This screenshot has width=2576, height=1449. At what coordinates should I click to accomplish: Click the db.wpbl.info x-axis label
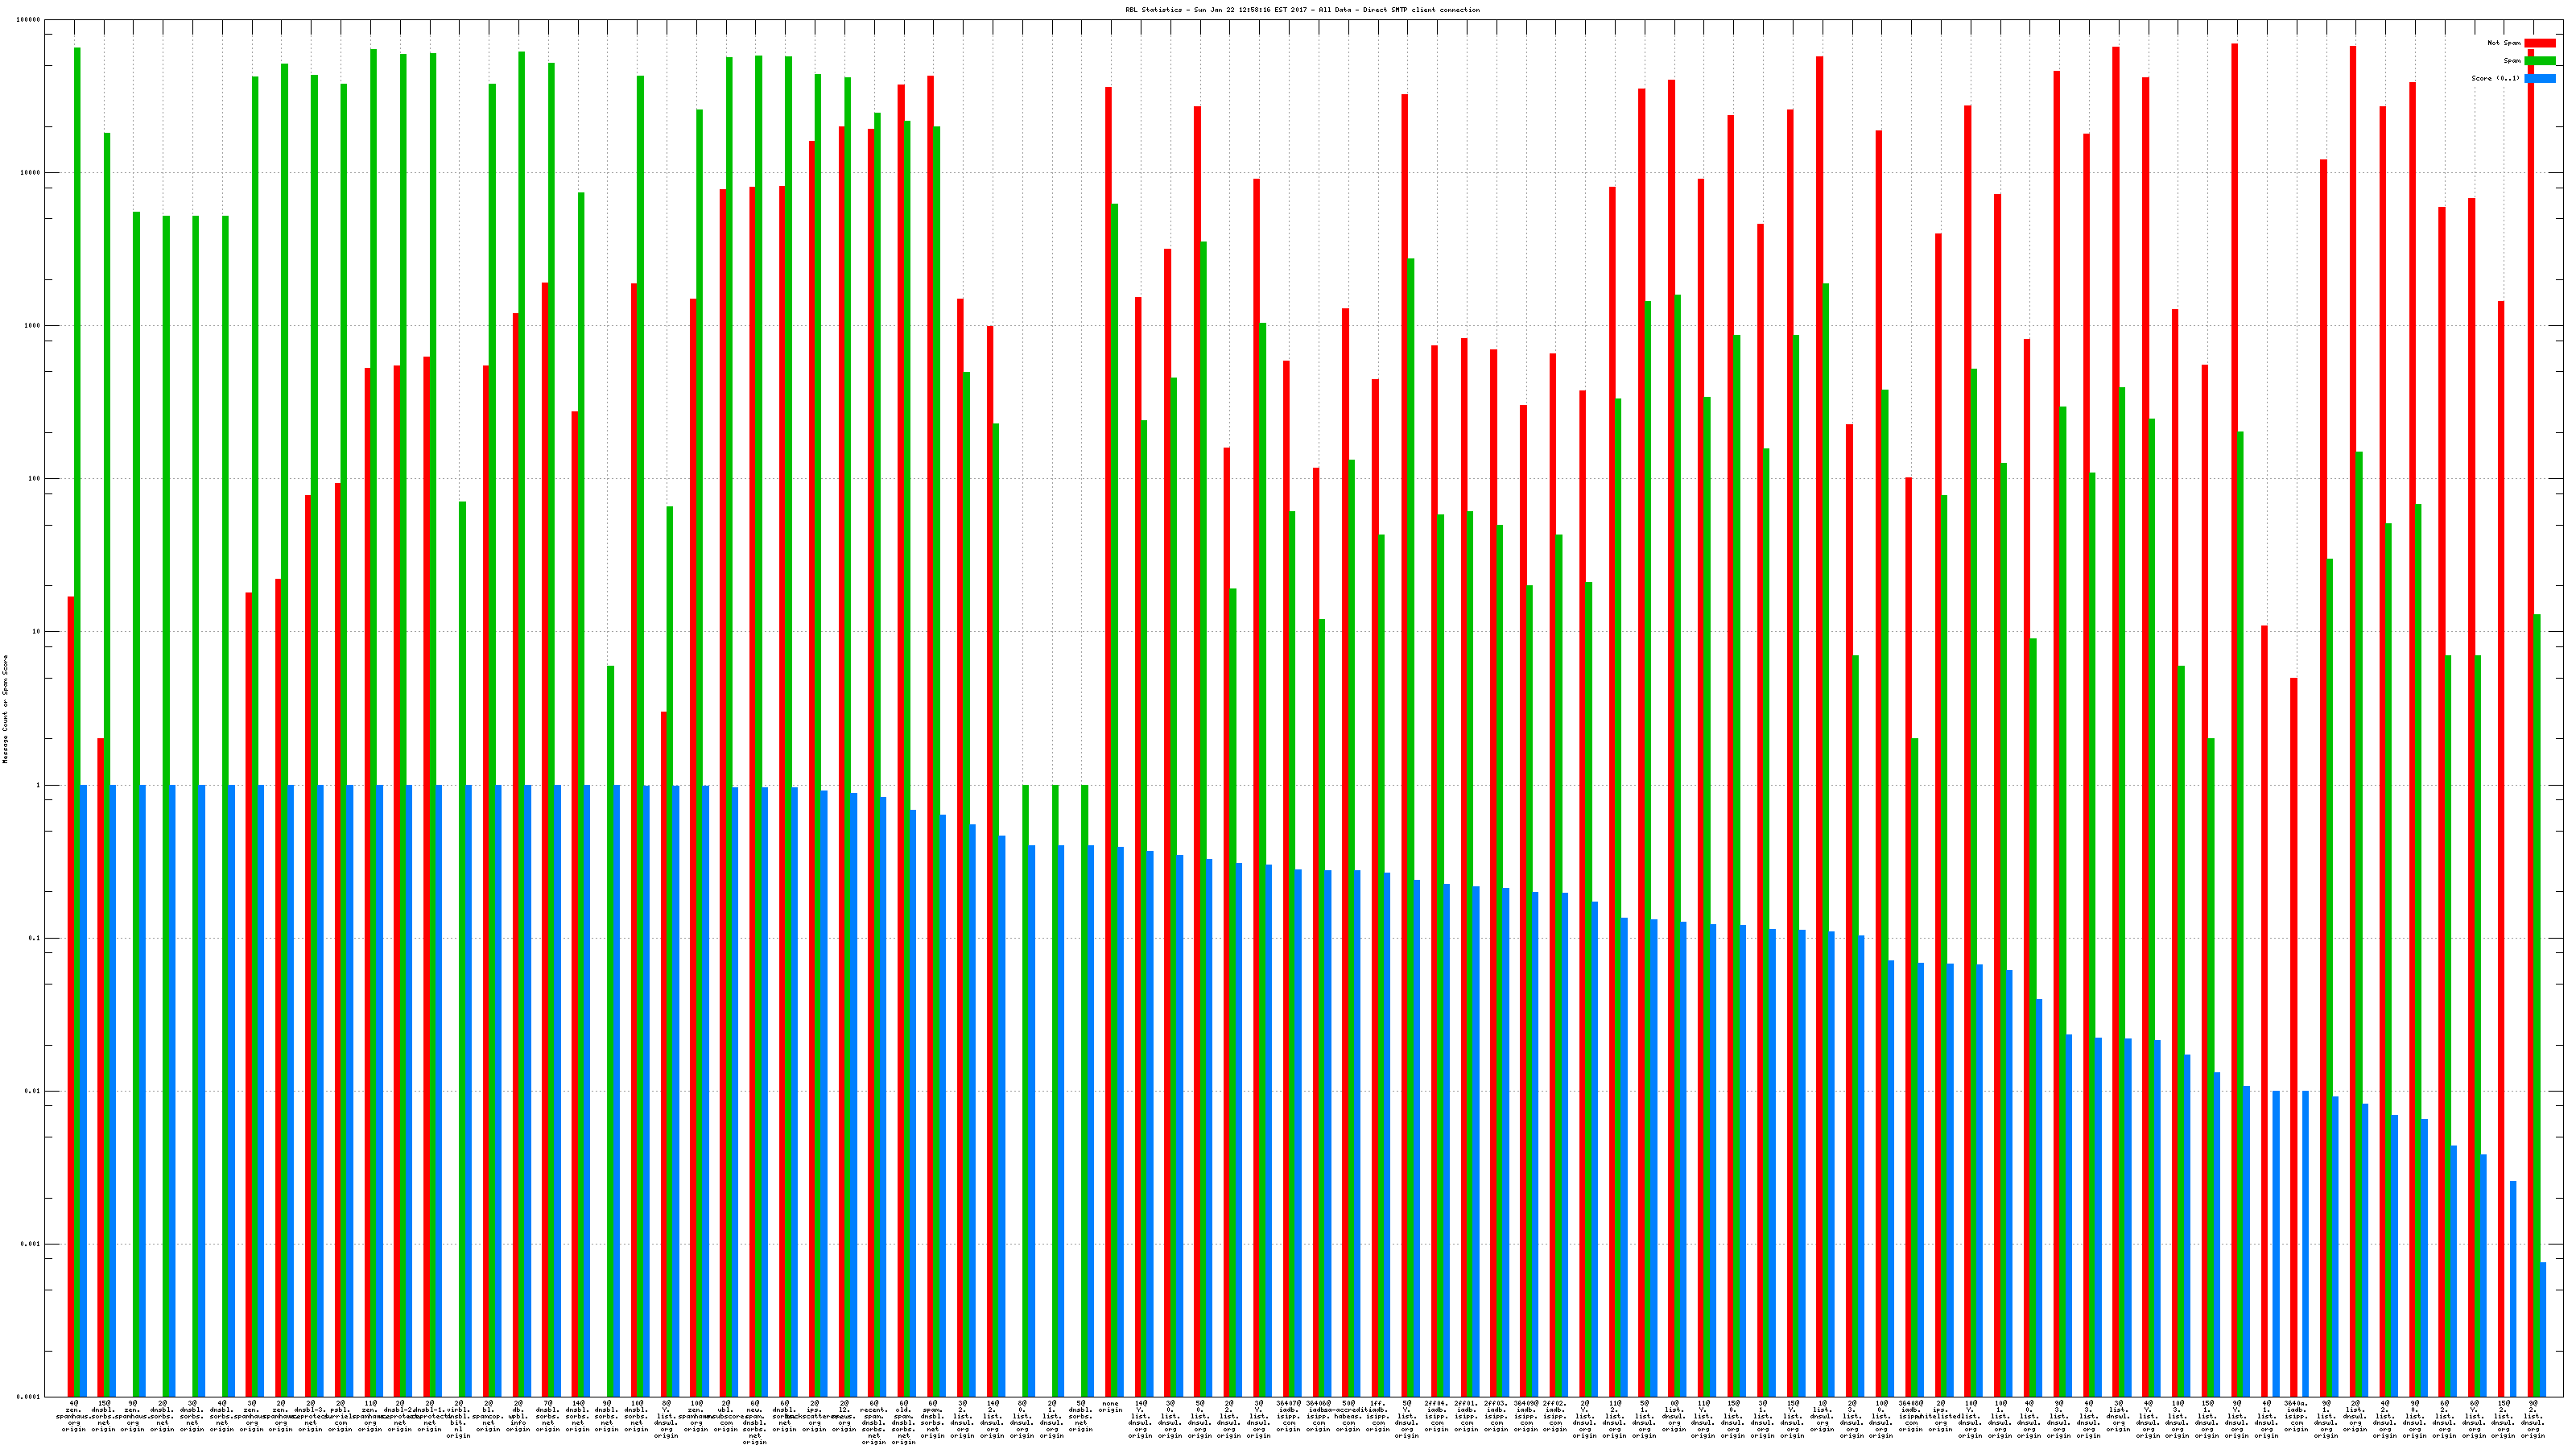point(518,1415)
